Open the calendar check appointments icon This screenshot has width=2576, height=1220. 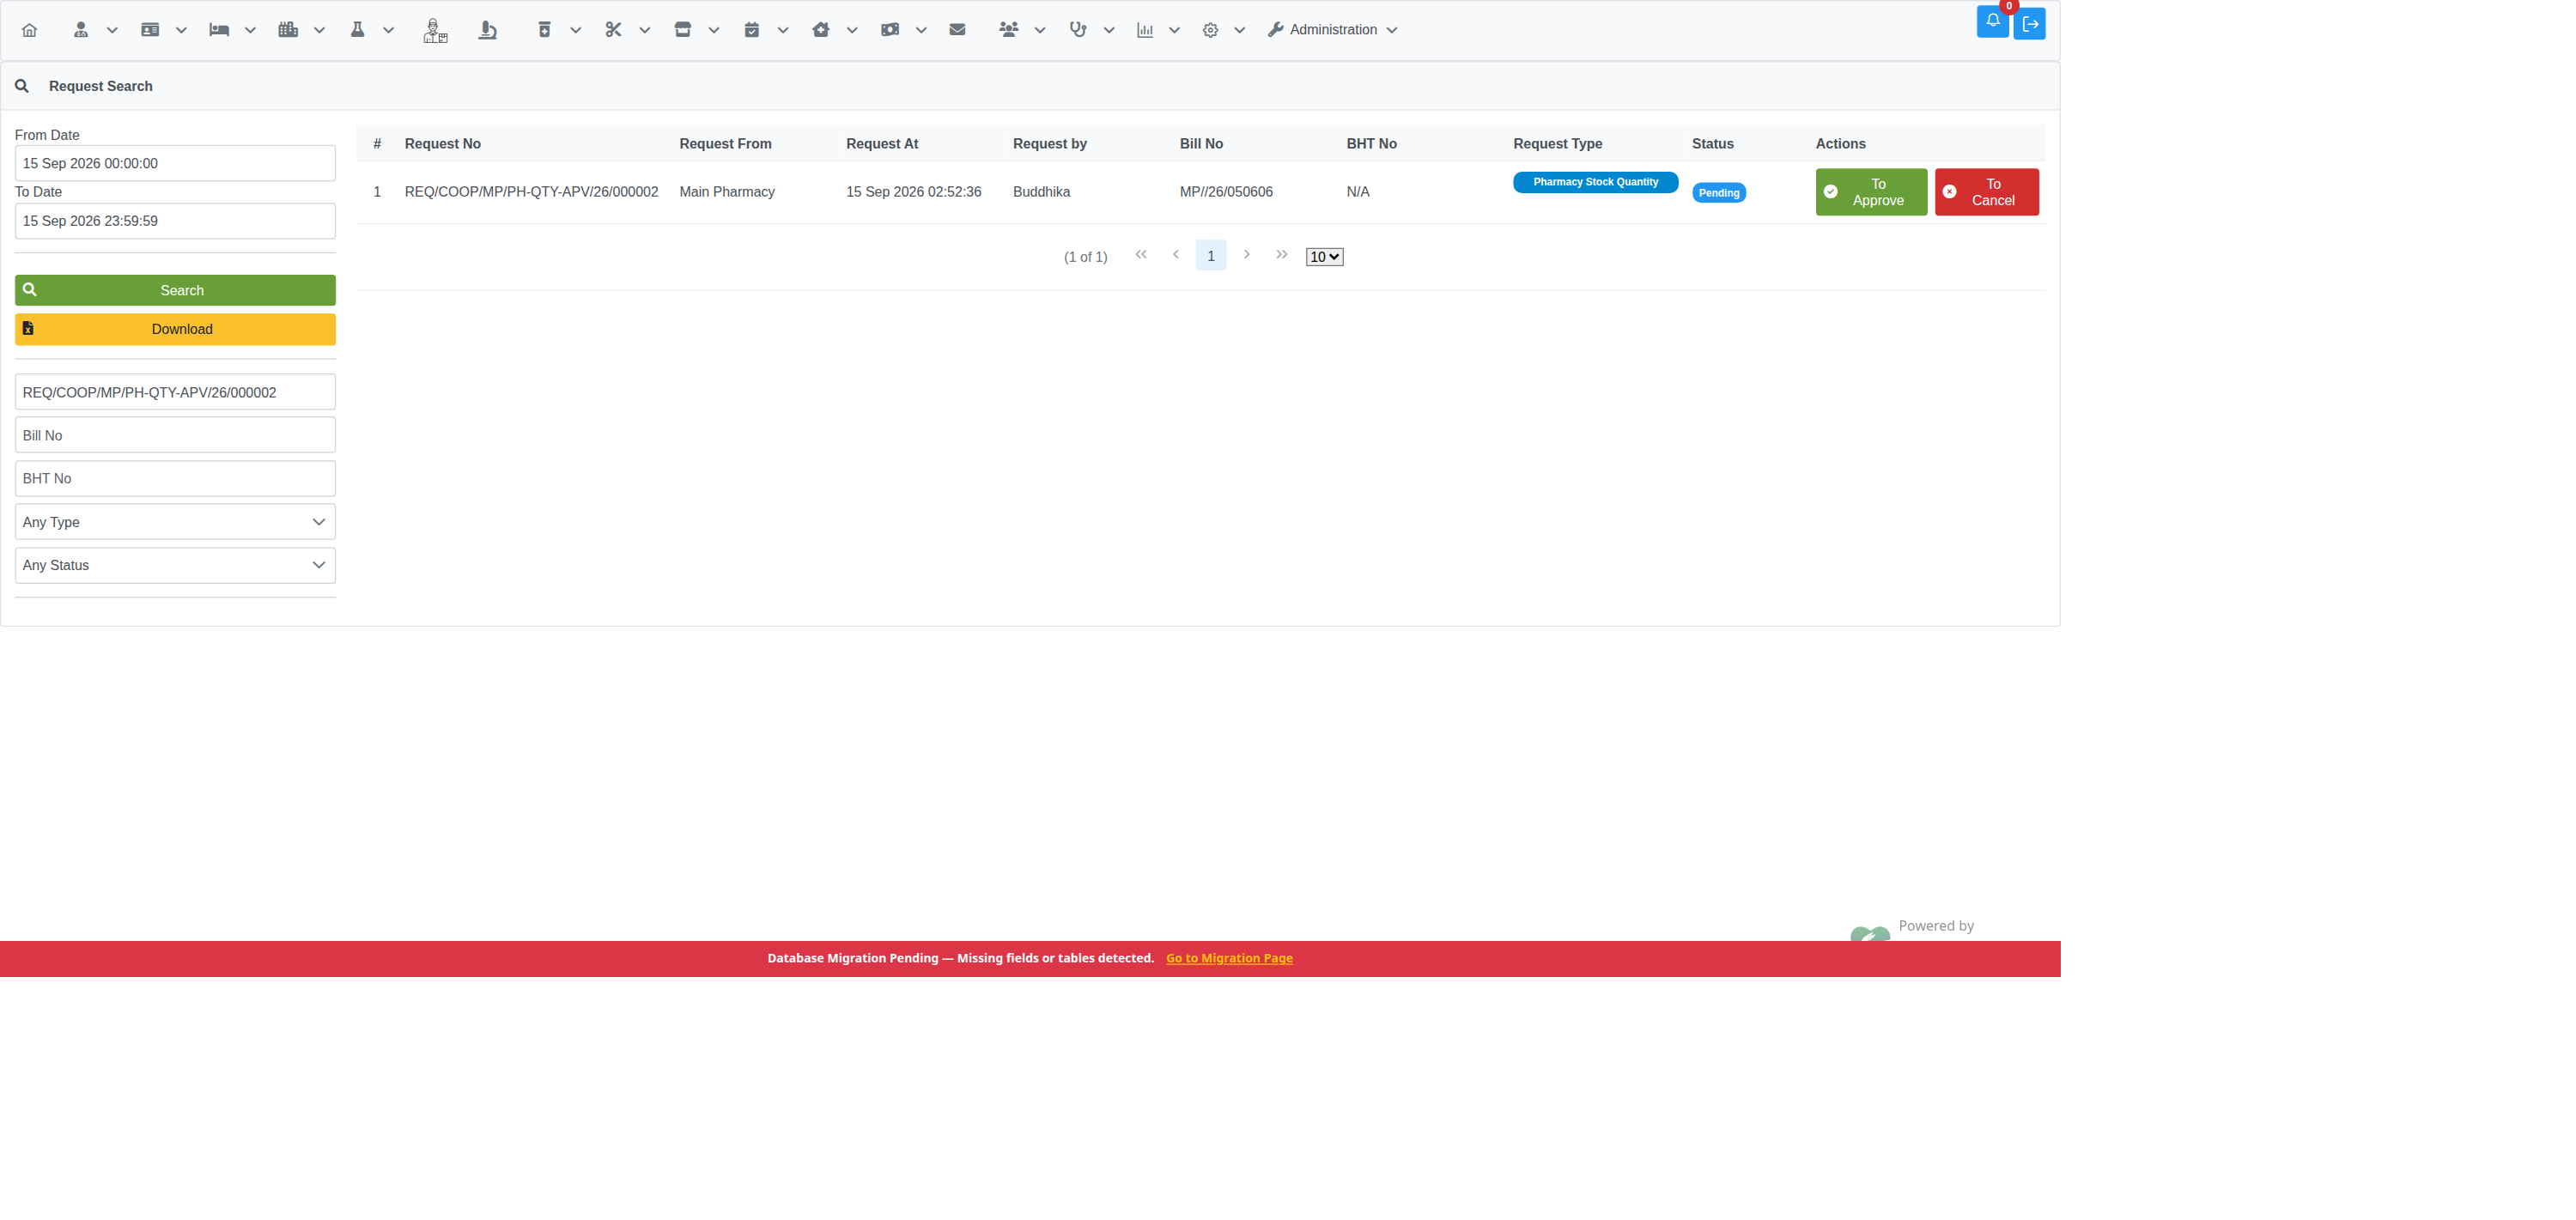(752, 30)
